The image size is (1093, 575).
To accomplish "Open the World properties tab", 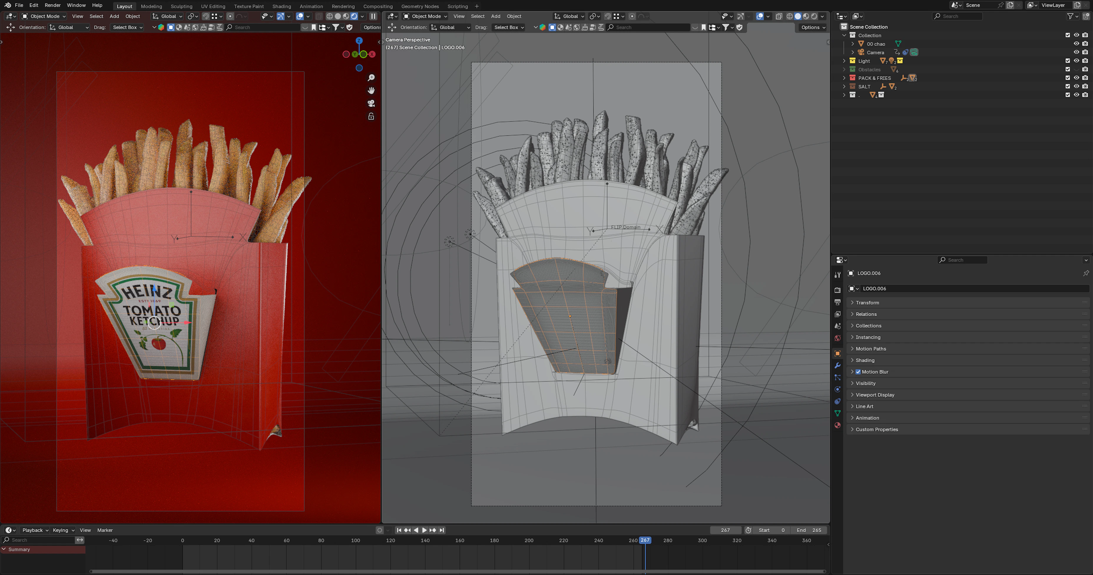I will click(x=837, y=338).
